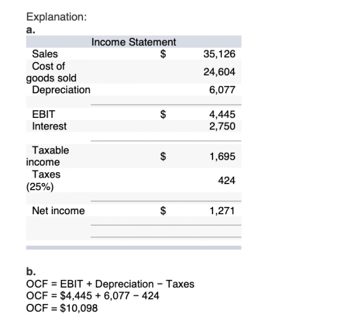This screenshot has height=328, width=337.
Task: Select the Taxes (25%) label
Action: tap(43, 181)
